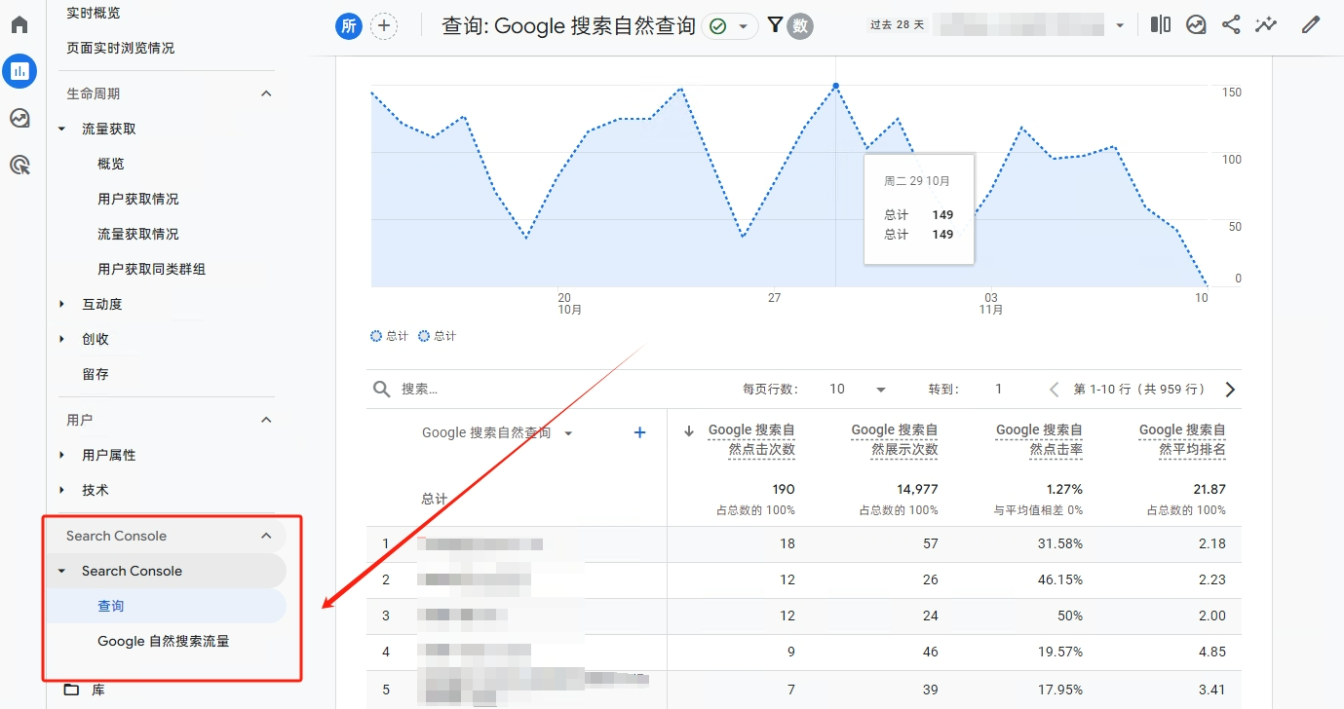Screen dimensions: 1344x709
Task: Go to next page with right arrow
Action: [1230, 389]
